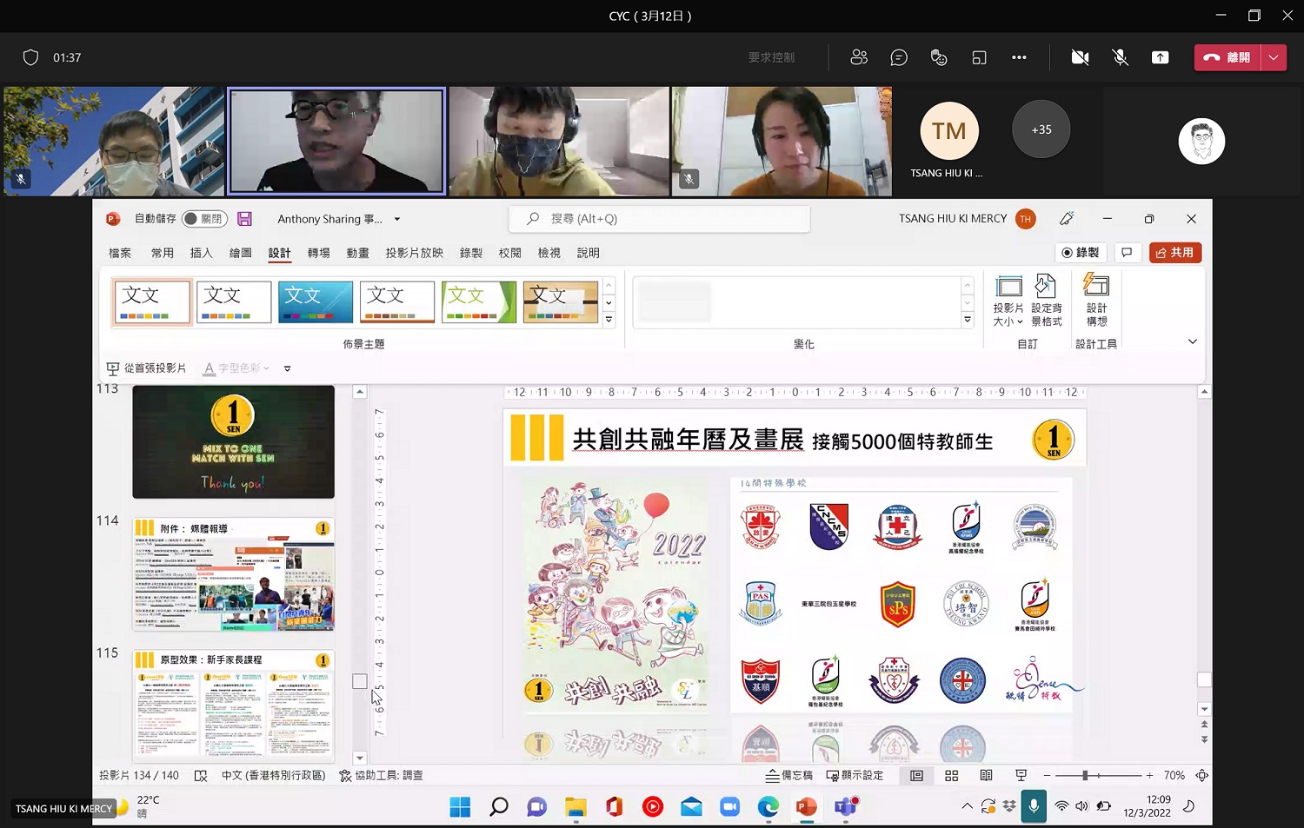Click the TH account avatar in PowerPoint

pyautogui.click(x=1026, y=219)
